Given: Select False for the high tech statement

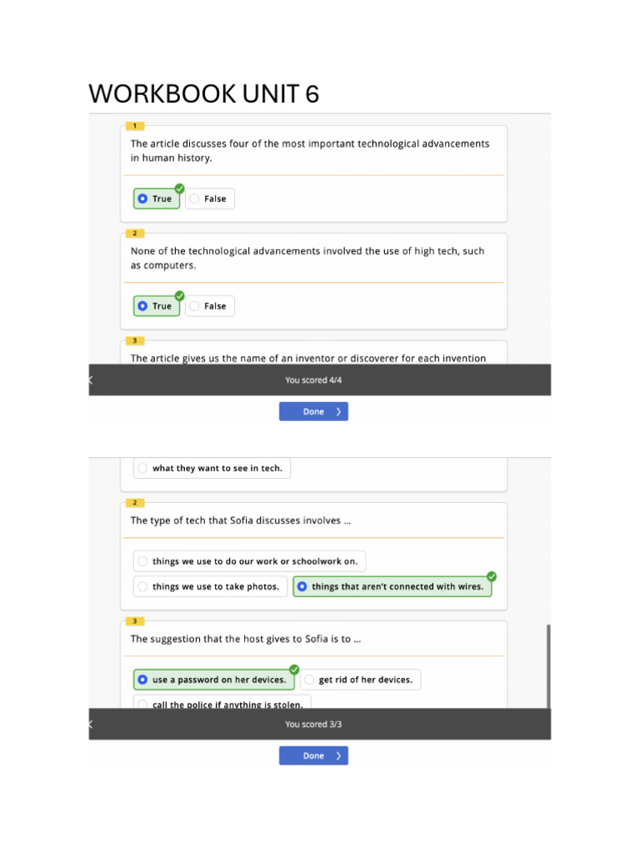Looking at the screenshot, I should click(x=209, y=306).
